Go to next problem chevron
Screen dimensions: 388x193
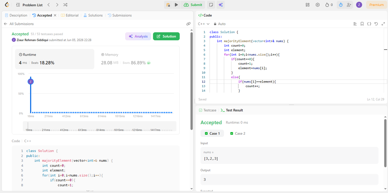(57, 5)
